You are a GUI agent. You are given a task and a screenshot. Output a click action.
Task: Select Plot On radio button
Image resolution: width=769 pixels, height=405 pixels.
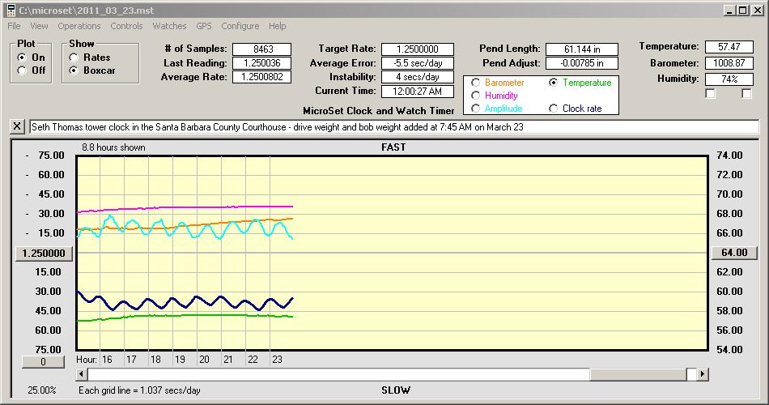[22, 58]
